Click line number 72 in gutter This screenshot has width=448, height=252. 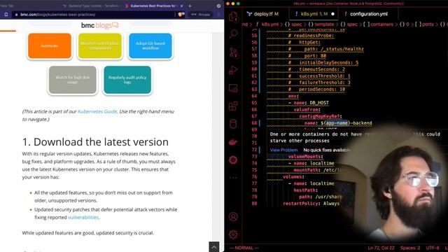pos(254,150)
